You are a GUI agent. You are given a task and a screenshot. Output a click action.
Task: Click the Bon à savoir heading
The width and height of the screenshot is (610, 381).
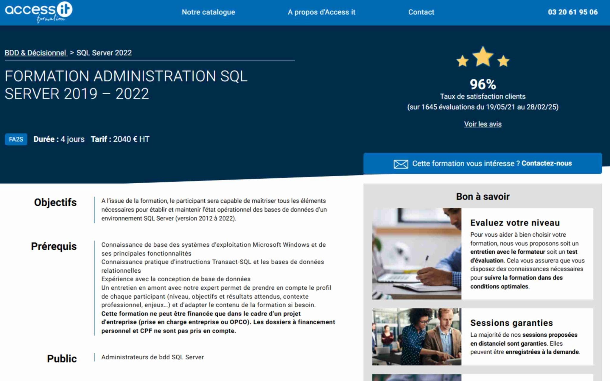tap(483, 196)
